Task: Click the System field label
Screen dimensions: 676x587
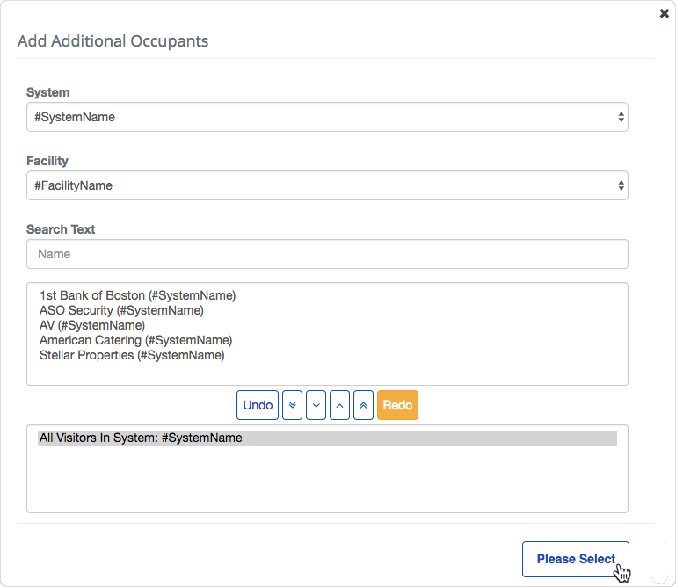Action: pyautogui.click(x=48, y=92)
